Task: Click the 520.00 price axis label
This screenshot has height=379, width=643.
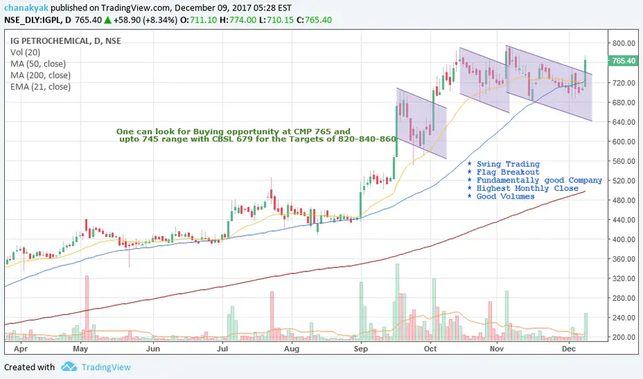Action: coord(624,181)
